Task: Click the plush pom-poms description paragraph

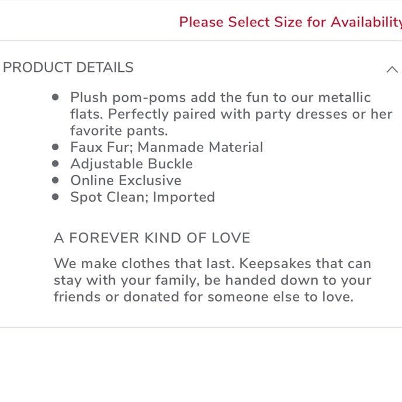Action: pyautogui.click(x=231, y=114)
